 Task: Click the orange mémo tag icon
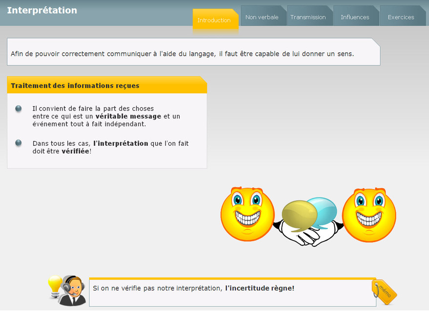385,292
